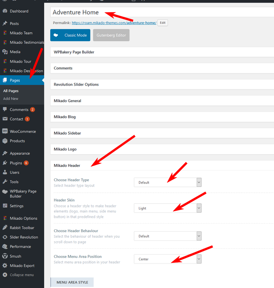This screenshot has height=288, width=274.
Task: Open the adventure-home permalink URL
Action: (114, 23)
